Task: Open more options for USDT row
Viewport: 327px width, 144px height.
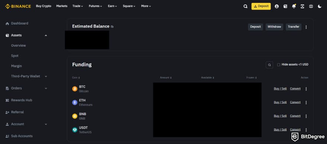Action: click(x=306, y=130)
